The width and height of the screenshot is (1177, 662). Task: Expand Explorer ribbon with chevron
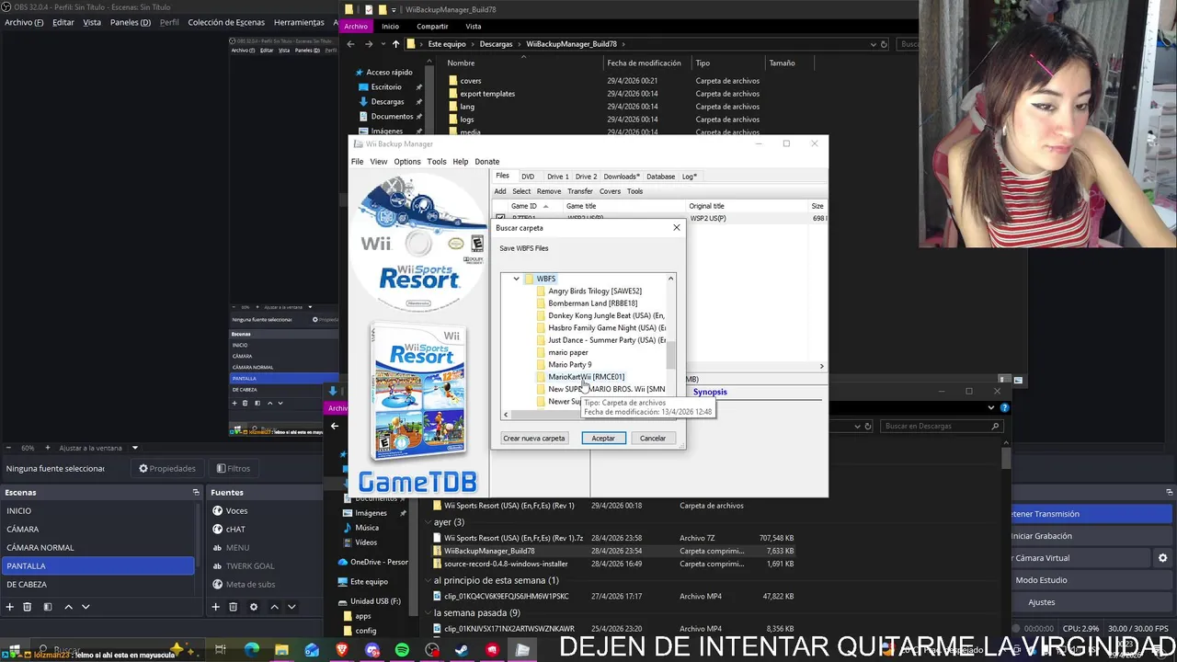[992, 407]
